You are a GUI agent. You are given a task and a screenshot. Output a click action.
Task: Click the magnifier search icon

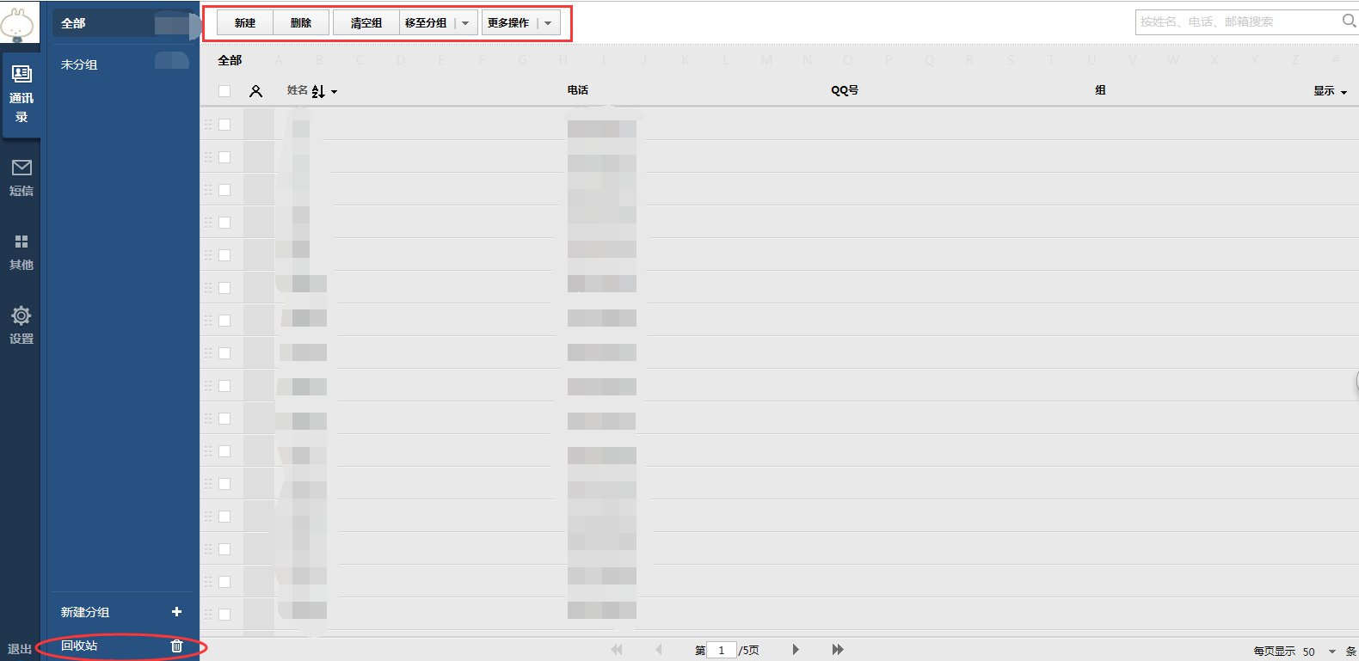click(x=1349, y=21)
